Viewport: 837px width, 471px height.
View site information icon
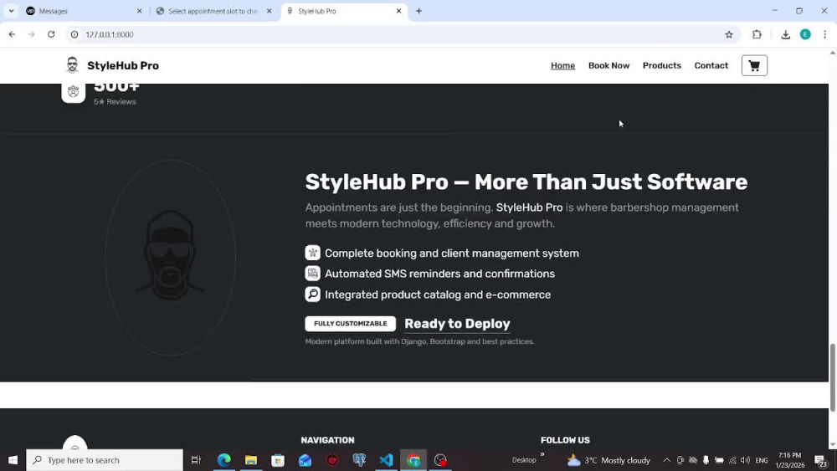(x=74, y=34)
